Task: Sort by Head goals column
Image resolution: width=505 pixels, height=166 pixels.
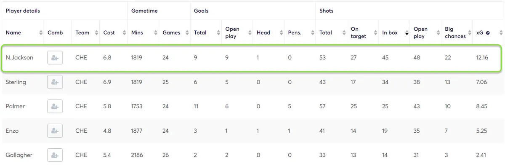Action: coord(269,32)
